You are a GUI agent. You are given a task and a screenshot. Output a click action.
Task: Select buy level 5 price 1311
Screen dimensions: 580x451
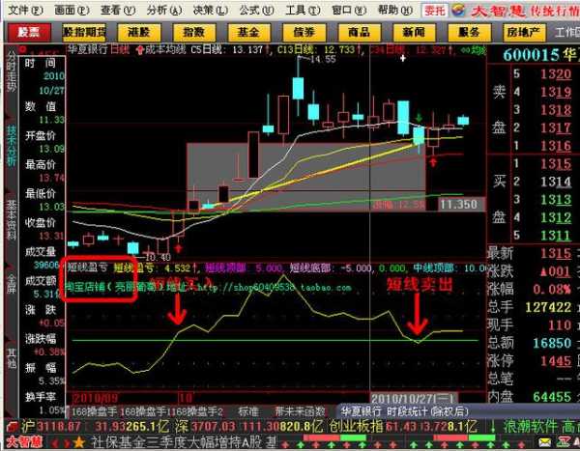tap(556, 236)
